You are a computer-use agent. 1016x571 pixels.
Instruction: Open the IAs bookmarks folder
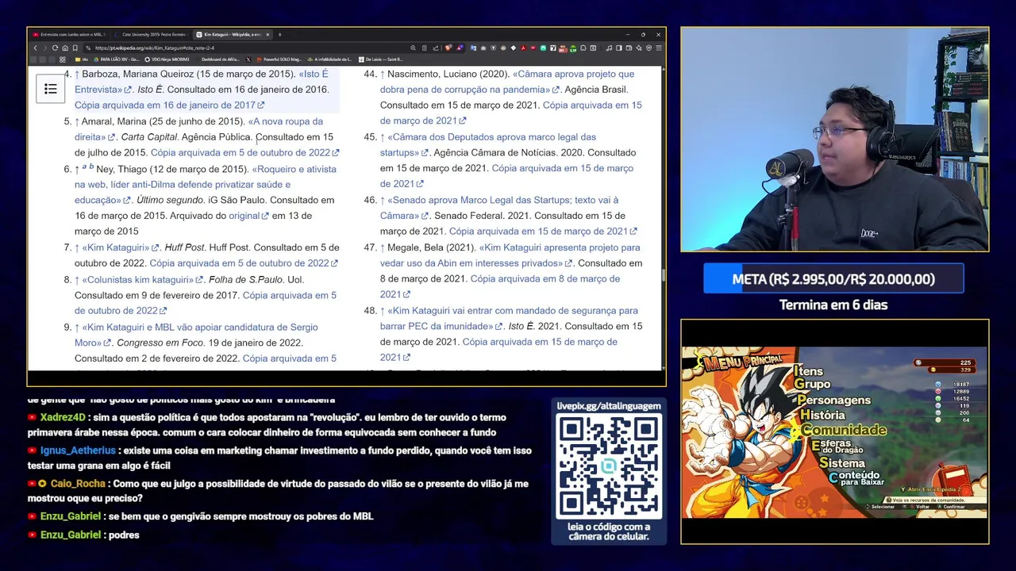[x=82, y=59]
